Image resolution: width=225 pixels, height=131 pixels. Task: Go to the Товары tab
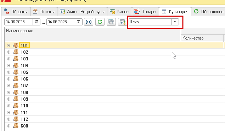point(145,12)
